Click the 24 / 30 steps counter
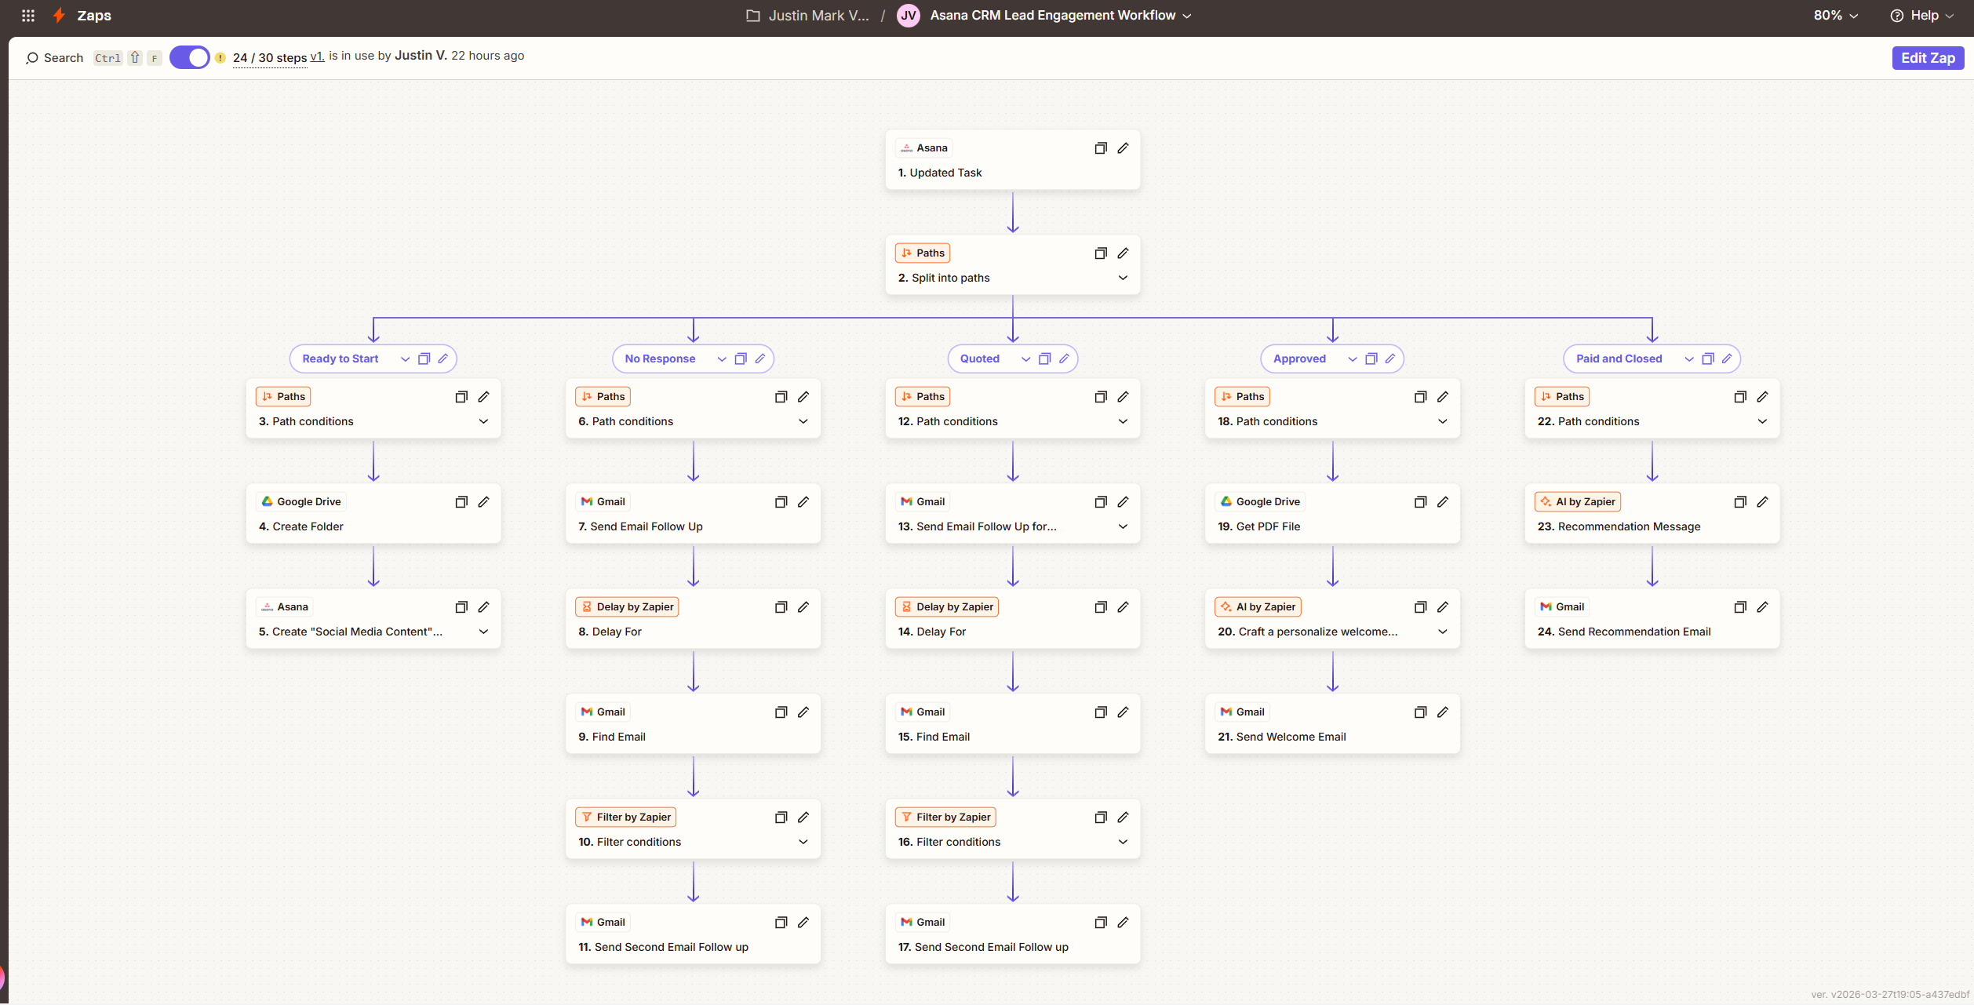 269,57
